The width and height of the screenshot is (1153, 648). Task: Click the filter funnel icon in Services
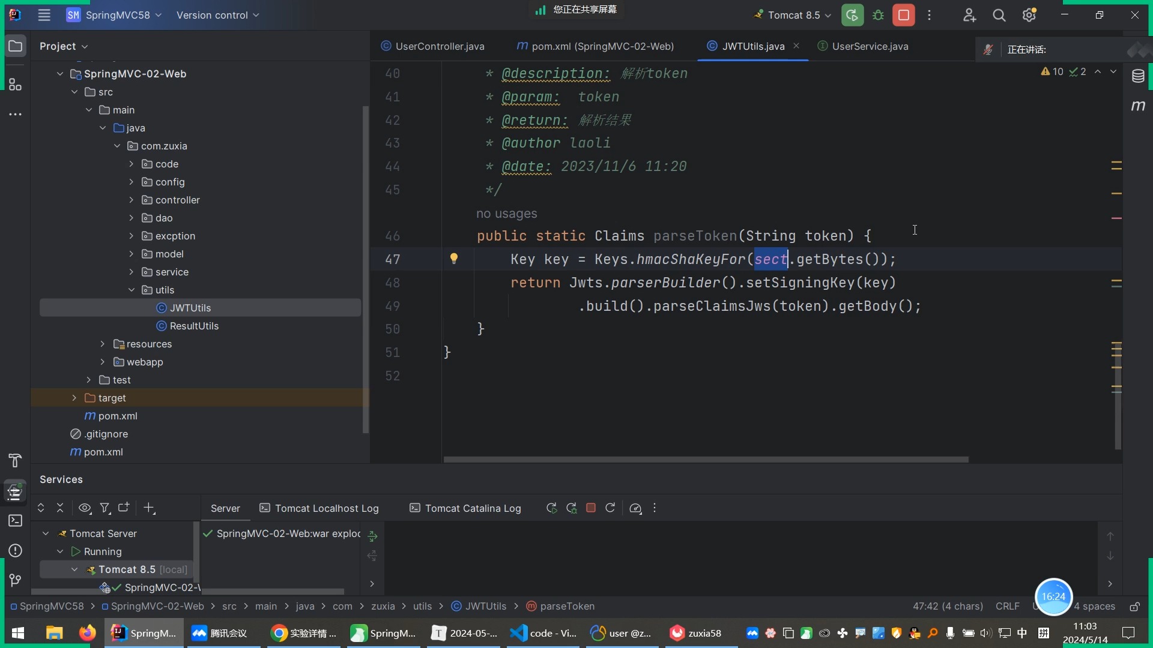pos(105,508)
